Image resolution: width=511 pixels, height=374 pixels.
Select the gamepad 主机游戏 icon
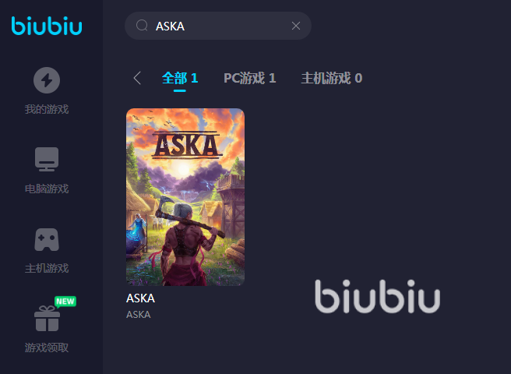pos(47,240)
